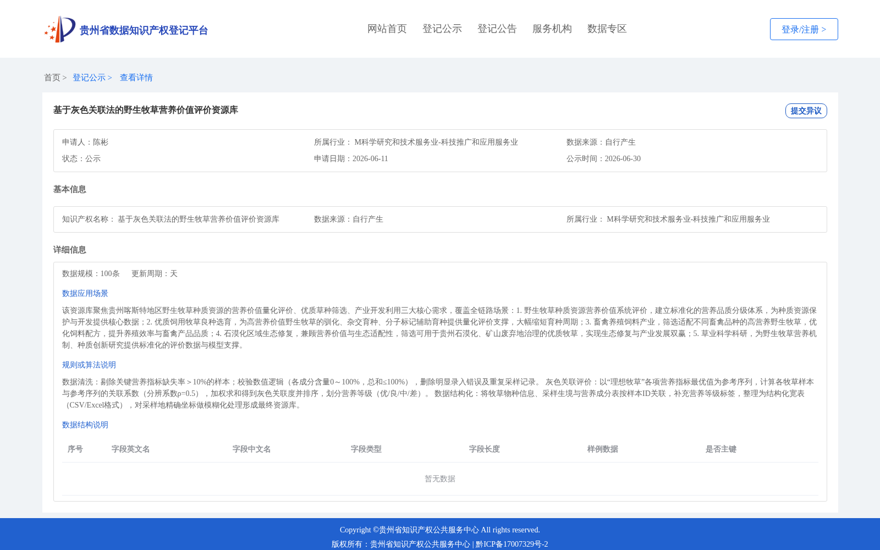Screen dimensions: 880x550
Task: Click 暂无数据 empty table message
Action: [440, 479]
